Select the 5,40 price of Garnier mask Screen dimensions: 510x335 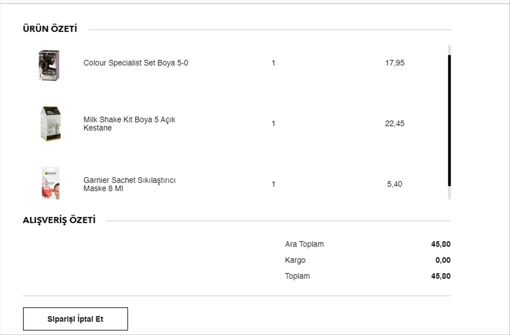tap(395, 184)
